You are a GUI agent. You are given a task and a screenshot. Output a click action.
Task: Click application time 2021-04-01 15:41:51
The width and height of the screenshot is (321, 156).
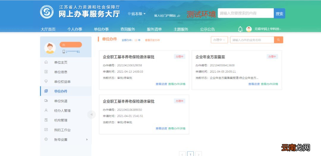point(130,116)
